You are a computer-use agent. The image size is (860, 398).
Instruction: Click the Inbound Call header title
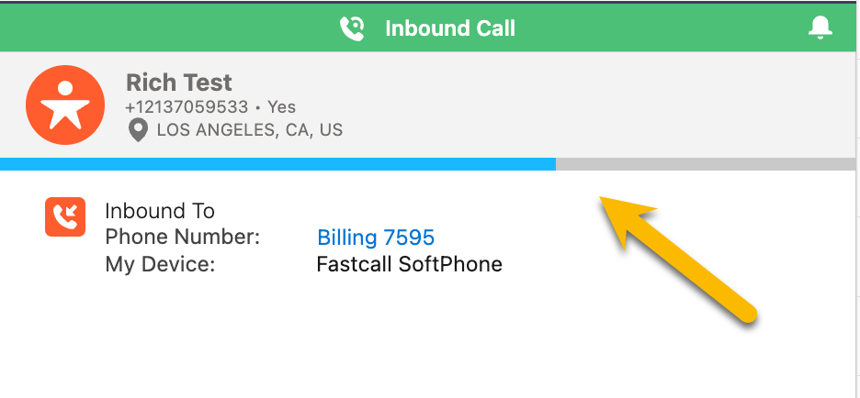point(449,28)
